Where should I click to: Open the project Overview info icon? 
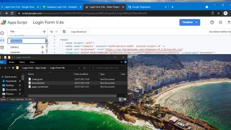click(x=2, y=33)
